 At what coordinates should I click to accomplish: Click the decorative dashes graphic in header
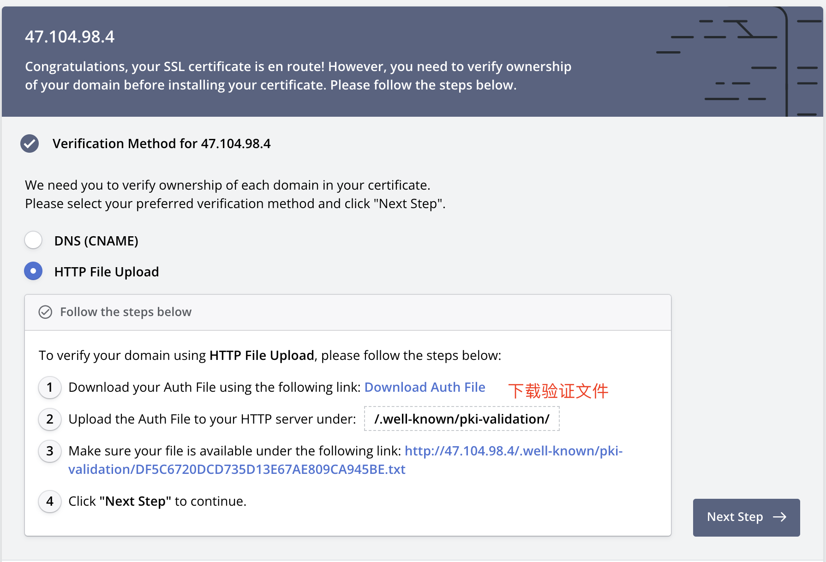[738, 61]
